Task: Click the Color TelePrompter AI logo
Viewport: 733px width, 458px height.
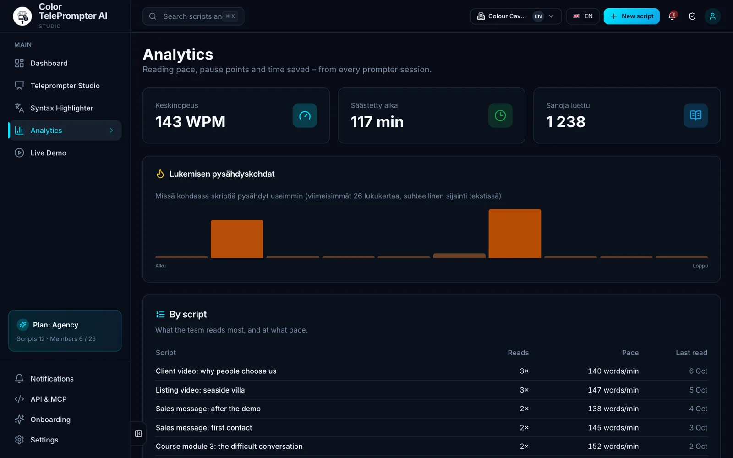Action: (x=22, y=16)
